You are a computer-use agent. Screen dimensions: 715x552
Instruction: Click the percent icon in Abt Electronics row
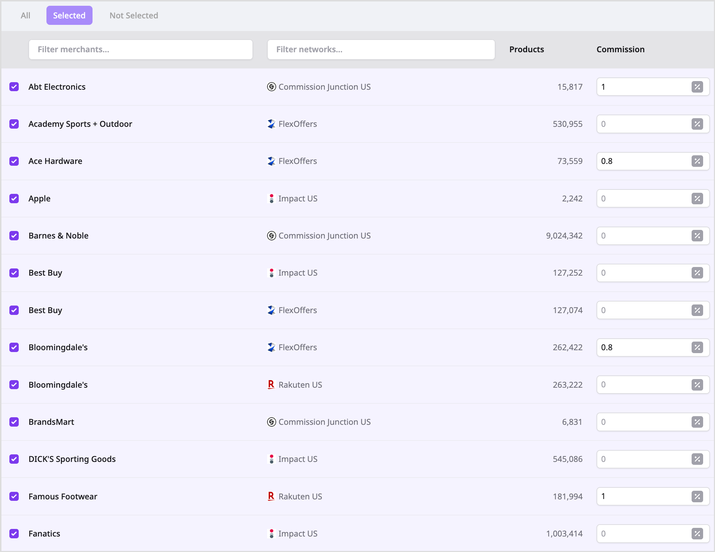click(x=697, y=87)
